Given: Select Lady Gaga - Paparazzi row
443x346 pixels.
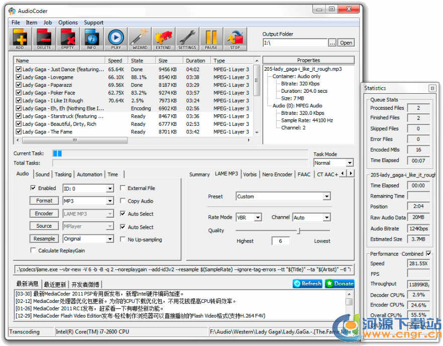Looking at the screenshot, I should 133,85.
